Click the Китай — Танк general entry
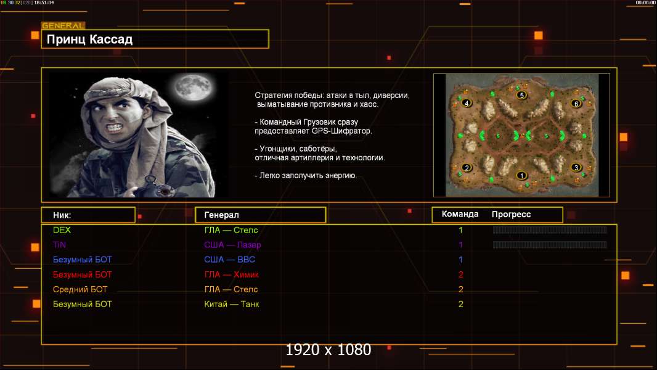The width and height of the screenshot is (657, 370). tap(231, 304)
